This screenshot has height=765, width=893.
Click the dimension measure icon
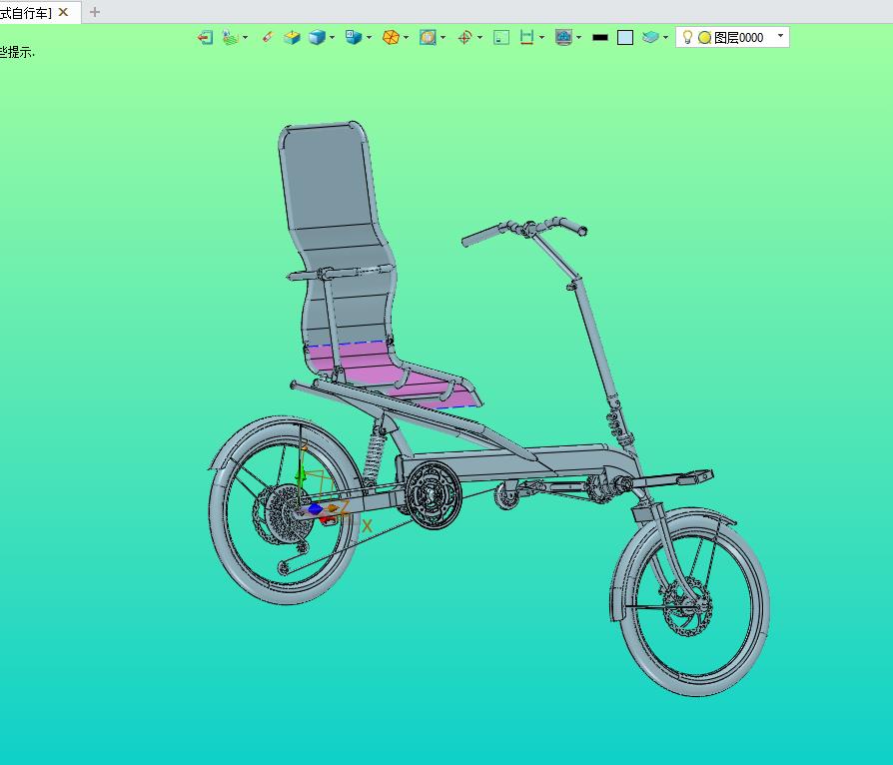(526, 38)
